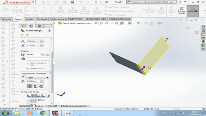Accept the Aresta-Flange1 green checkmark
The height and width of the screenshot is (116, 206).
coord(22,35)
